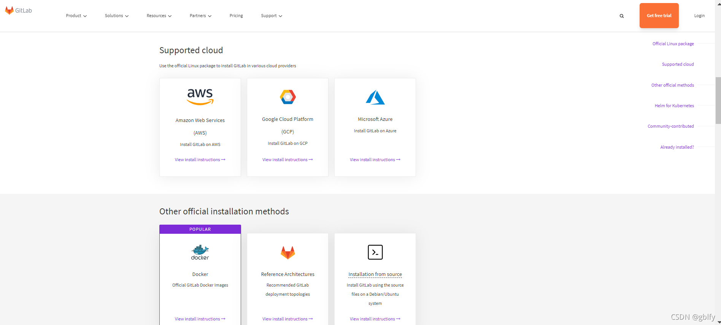Jump to Supported cloud in sidebar
The width and height of the screenshot is (721, 325).
click(678, 64)
